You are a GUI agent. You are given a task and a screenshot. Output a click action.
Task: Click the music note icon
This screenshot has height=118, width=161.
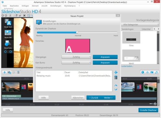pos(156,72)
